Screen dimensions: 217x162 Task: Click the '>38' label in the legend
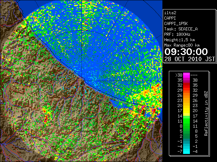tap(179, 75)
